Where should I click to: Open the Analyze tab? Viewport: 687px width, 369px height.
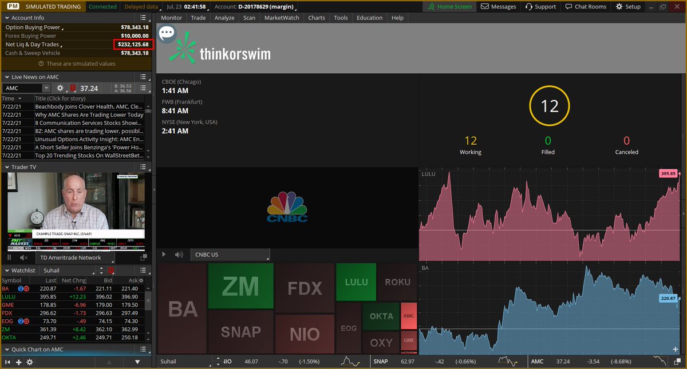tap(224, 18)
